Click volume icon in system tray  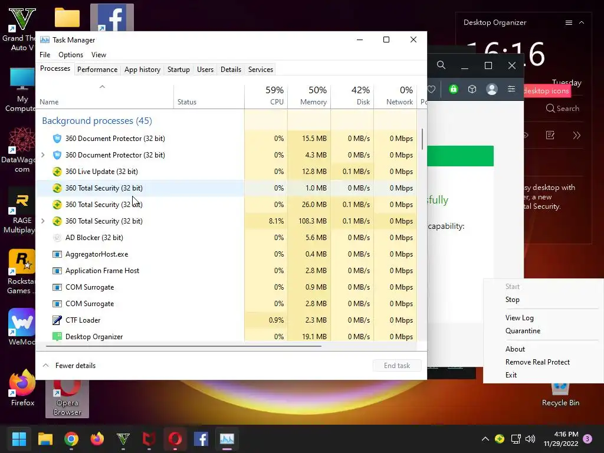pos(530,439)
